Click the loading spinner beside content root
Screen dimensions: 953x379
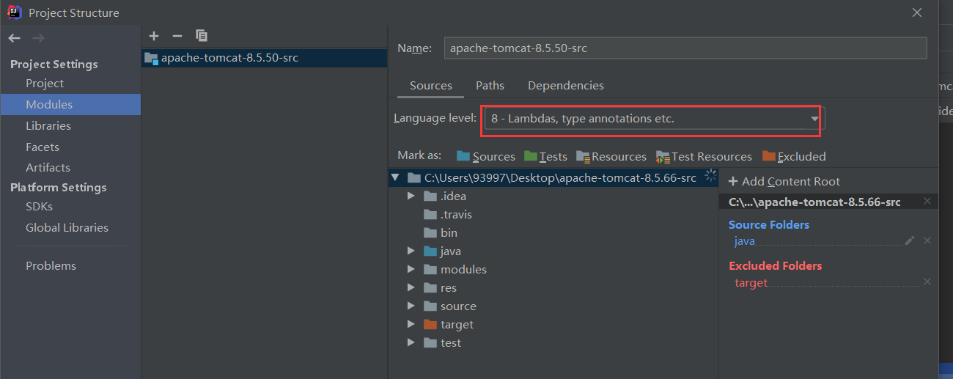(x=710, y=176)
